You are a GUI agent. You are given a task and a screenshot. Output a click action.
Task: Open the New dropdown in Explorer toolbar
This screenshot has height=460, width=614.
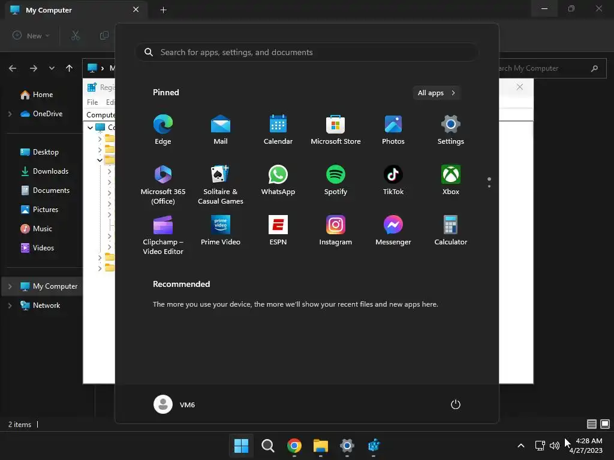(x=31, y=35)
